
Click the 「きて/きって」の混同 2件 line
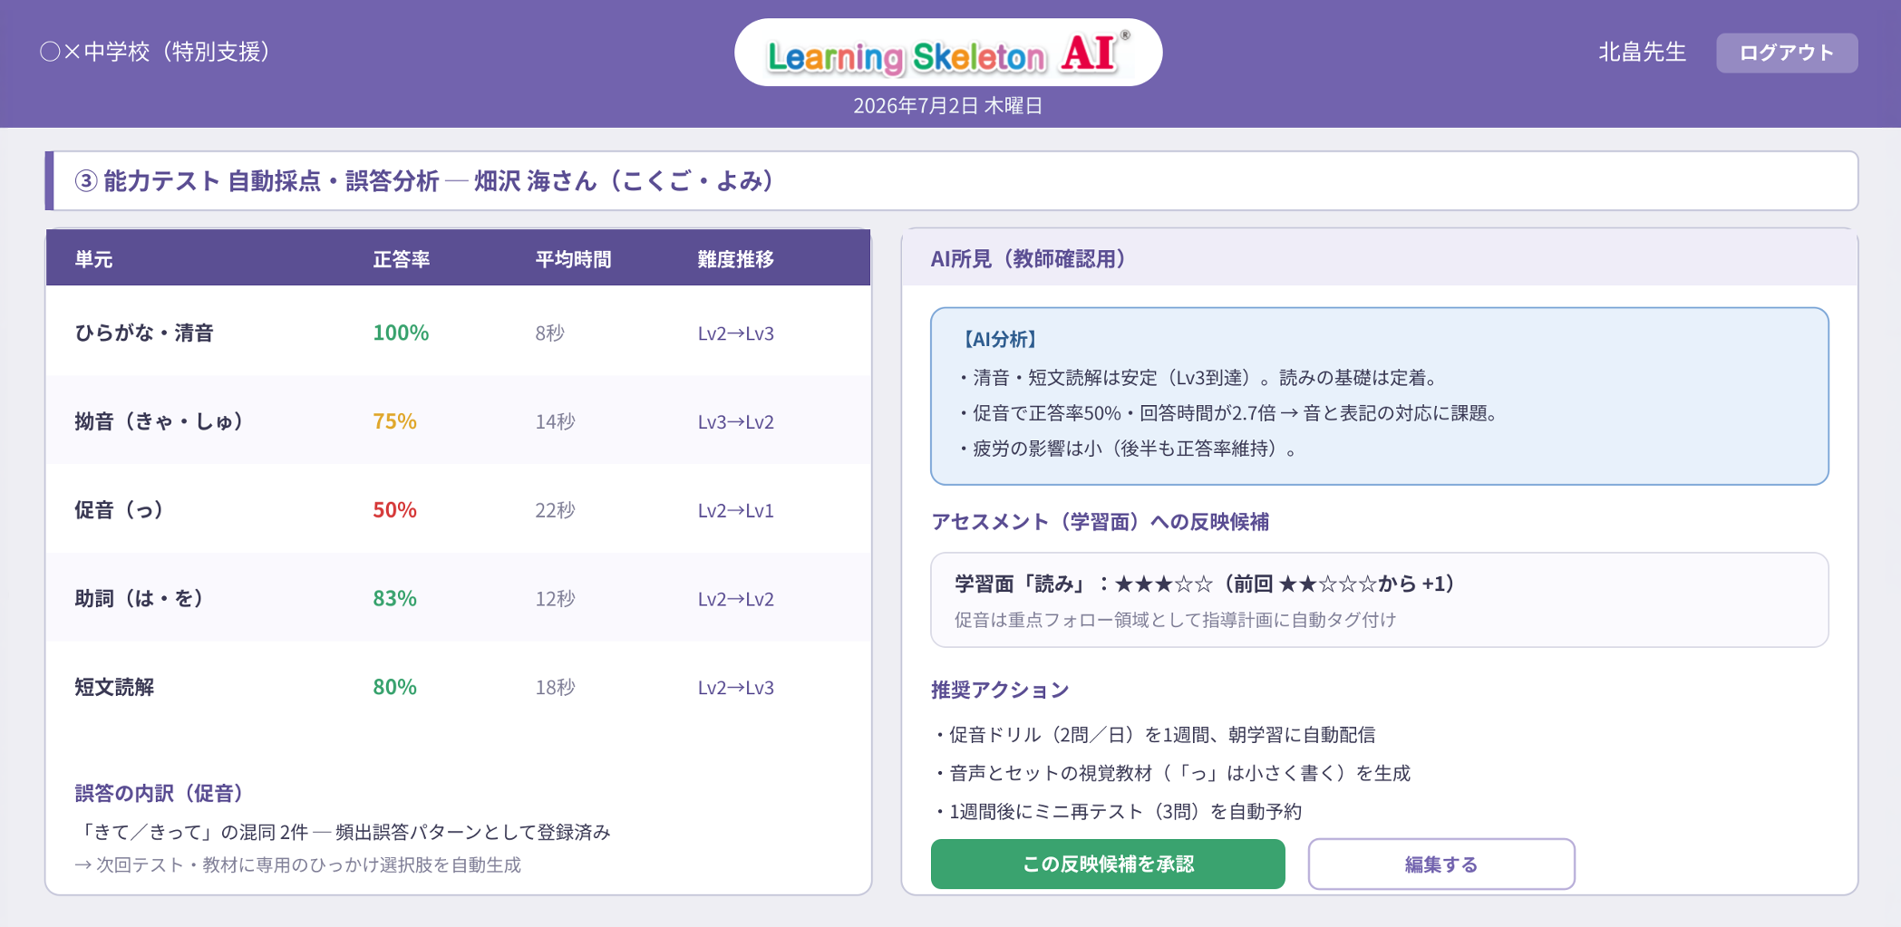click(343, 832)
